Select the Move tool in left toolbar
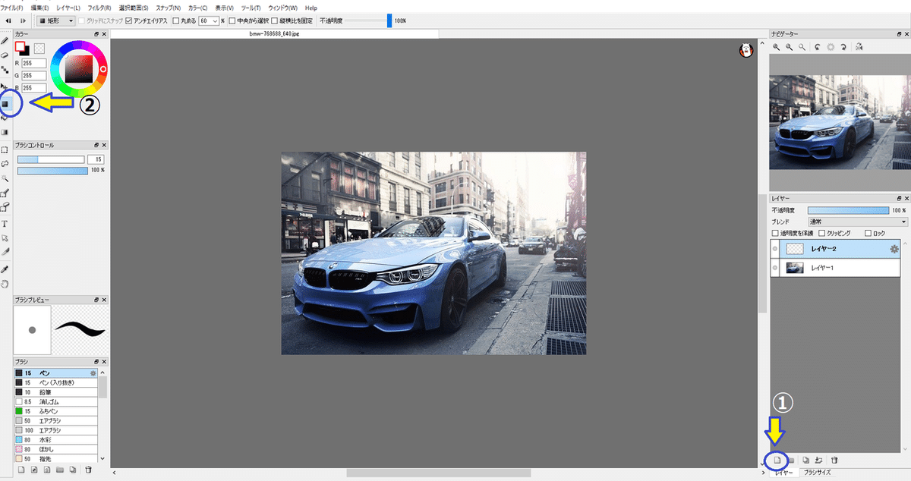This screenshot has height=481, width=911. click(x=5, y=86)
